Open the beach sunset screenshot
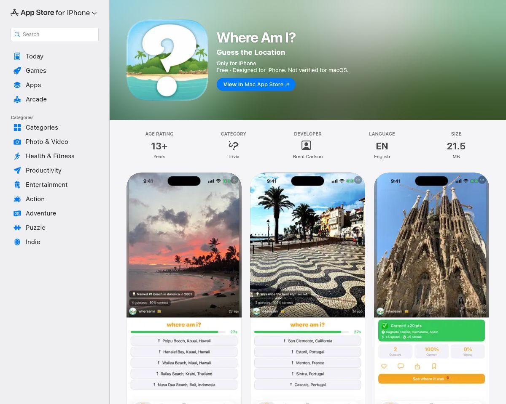The width and height of the screenshot is (506, 404). tap(184, 288)
